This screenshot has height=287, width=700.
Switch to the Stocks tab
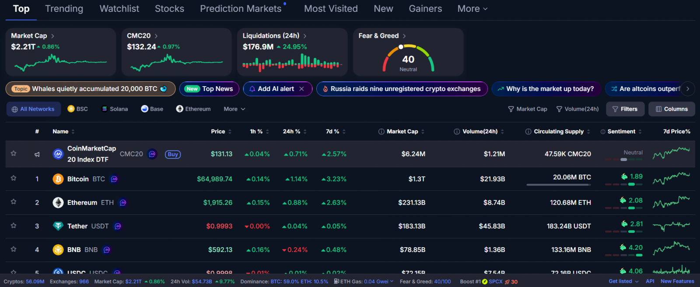(x=169, y=9)
